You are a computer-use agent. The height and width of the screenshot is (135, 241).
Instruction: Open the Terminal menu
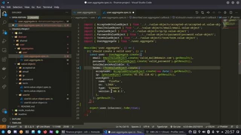47,7
